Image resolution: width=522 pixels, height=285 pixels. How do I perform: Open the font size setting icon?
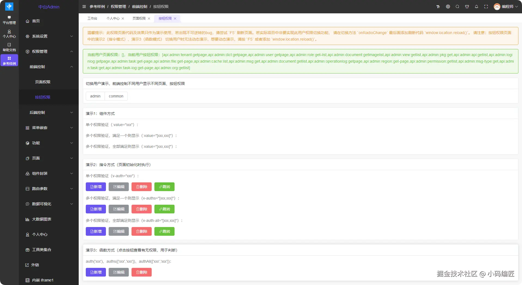click(x=438, y=7)
